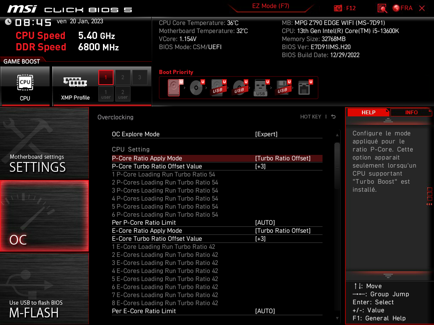The image size is (434, 325).
Task: Select the USB optical drive boot icon
Action: 240,88
